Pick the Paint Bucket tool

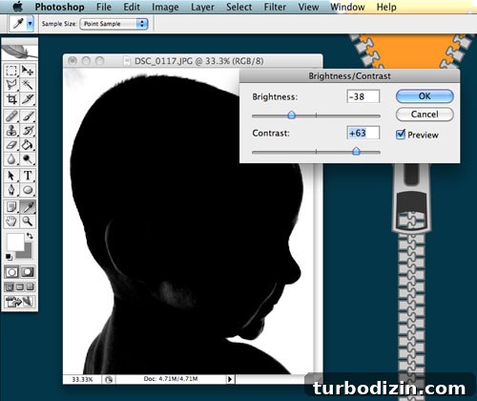click(x=28, y=145)
